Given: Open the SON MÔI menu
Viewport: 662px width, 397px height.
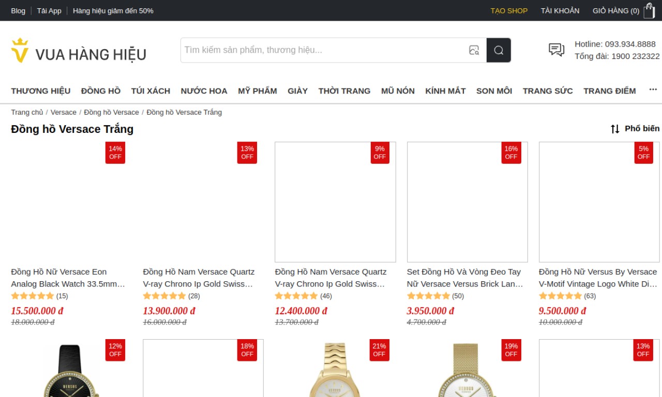Looking at the screenshot, I should [x=494, y=91].
